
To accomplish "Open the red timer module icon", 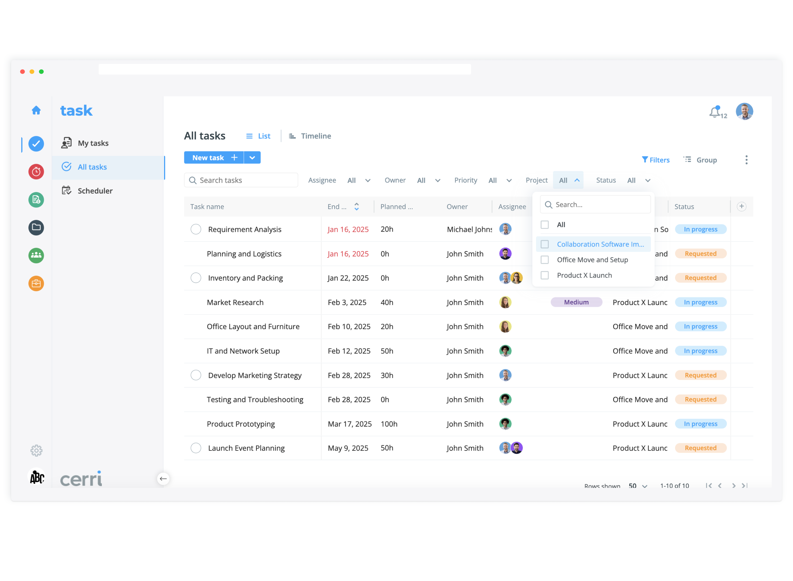I will click(36, 172).
